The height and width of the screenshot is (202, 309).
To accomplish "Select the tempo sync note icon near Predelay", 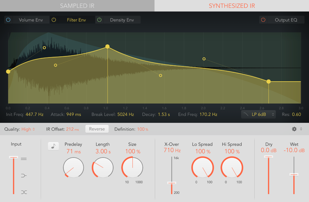I will [53, 146].
